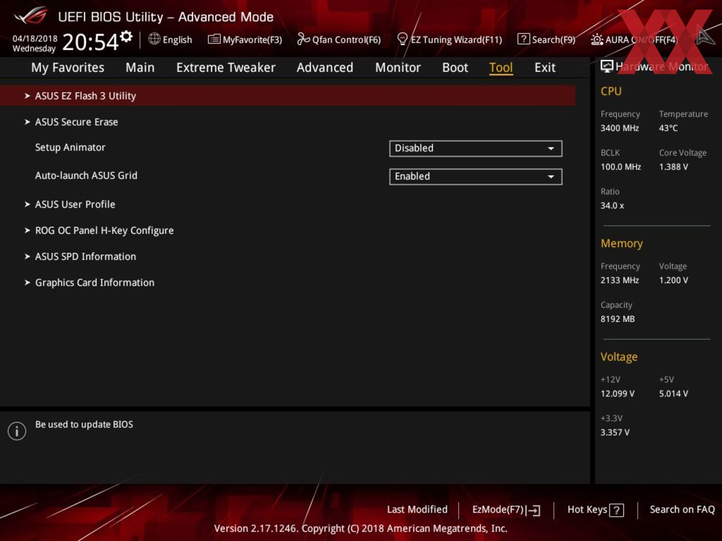Go to Advanced tab

[x=325, y=67]
